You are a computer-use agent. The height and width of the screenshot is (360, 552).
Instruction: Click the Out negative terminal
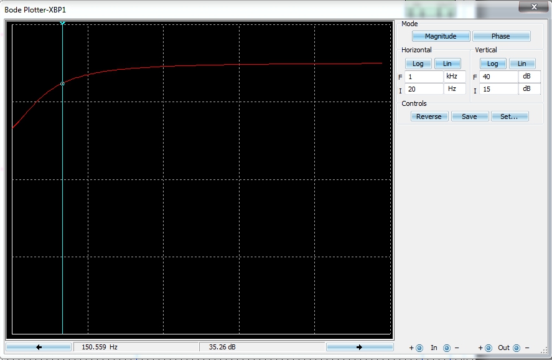coord(517,348)
